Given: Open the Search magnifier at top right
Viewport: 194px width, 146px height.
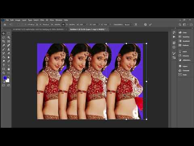Looking at the screenshot, I should click(x=180, y=25).
